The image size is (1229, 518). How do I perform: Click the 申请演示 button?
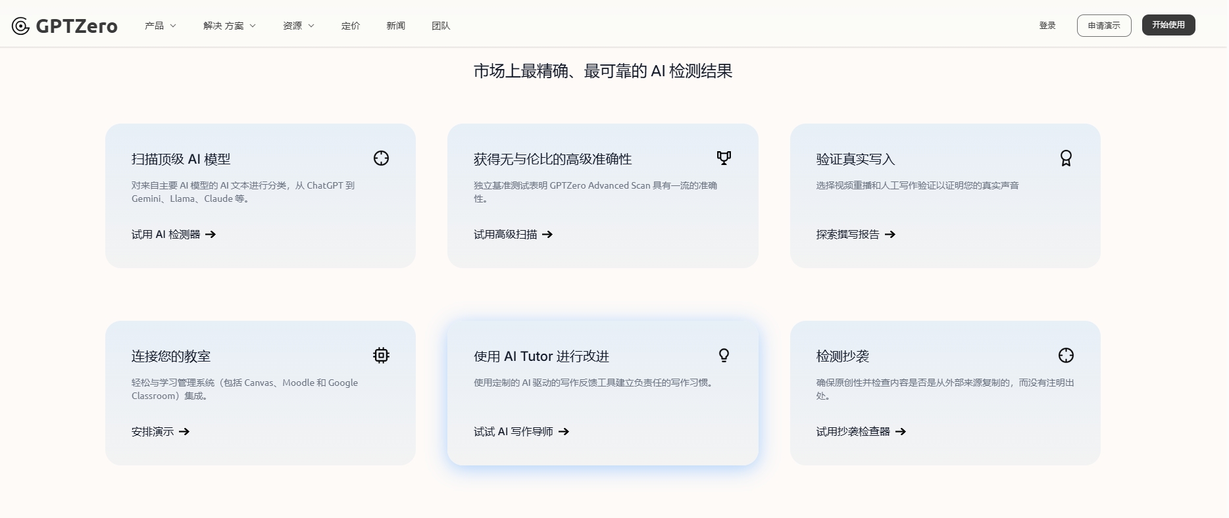1104,26
